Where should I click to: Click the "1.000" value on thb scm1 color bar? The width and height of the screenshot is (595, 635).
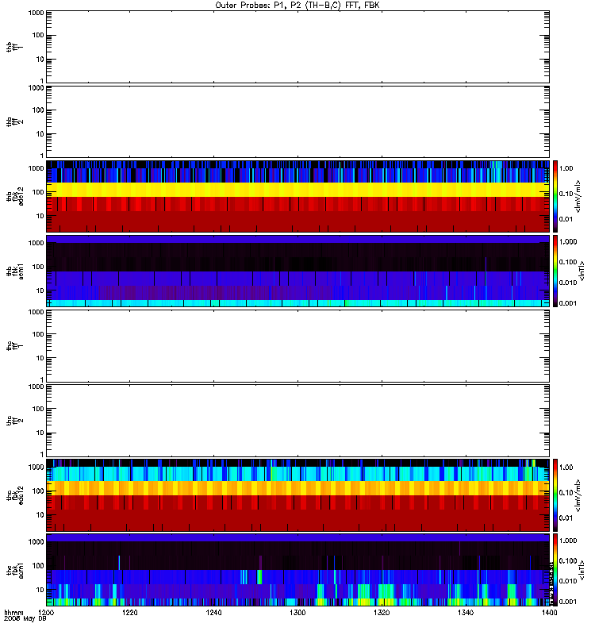[568, 242]
